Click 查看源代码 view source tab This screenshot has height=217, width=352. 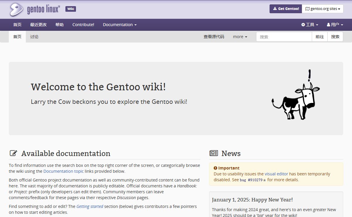[214, 37]
